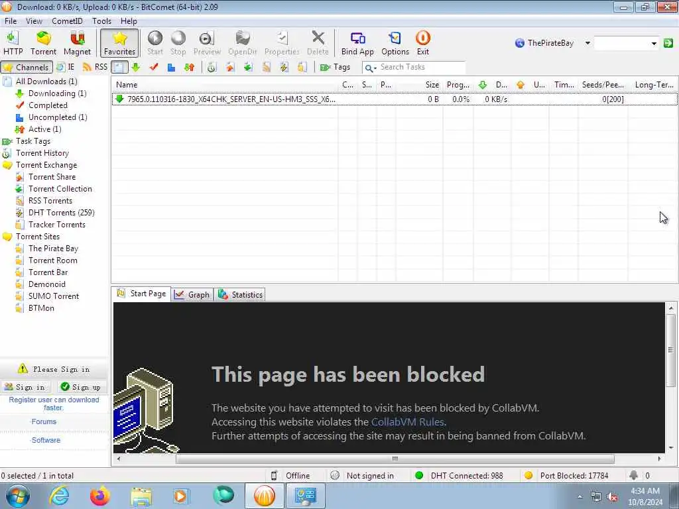
Task: Open the ThePirateBay search engine dropdown
Action: point(587,43)
